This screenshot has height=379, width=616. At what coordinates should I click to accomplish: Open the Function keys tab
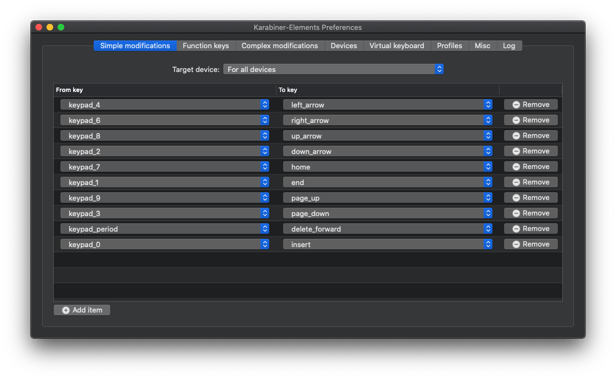tap(206, 46)
